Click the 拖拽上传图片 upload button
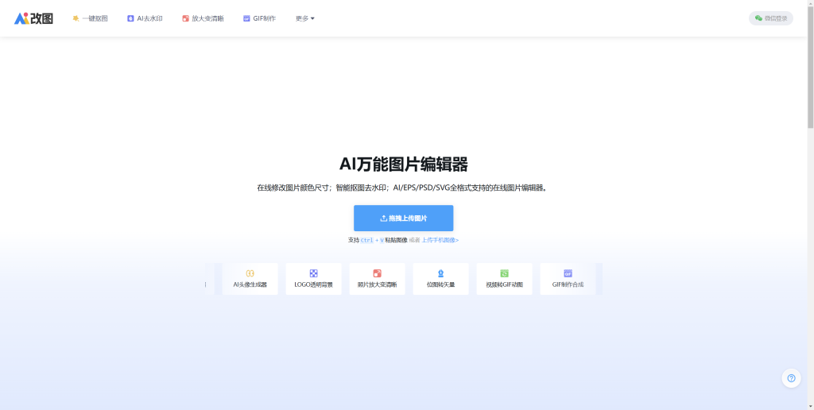This screenshot has height=410, width=814. 403,218
